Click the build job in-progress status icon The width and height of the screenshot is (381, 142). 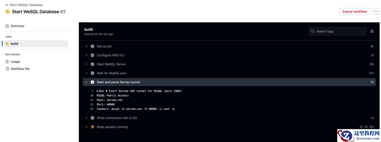[x=7, y=44]
